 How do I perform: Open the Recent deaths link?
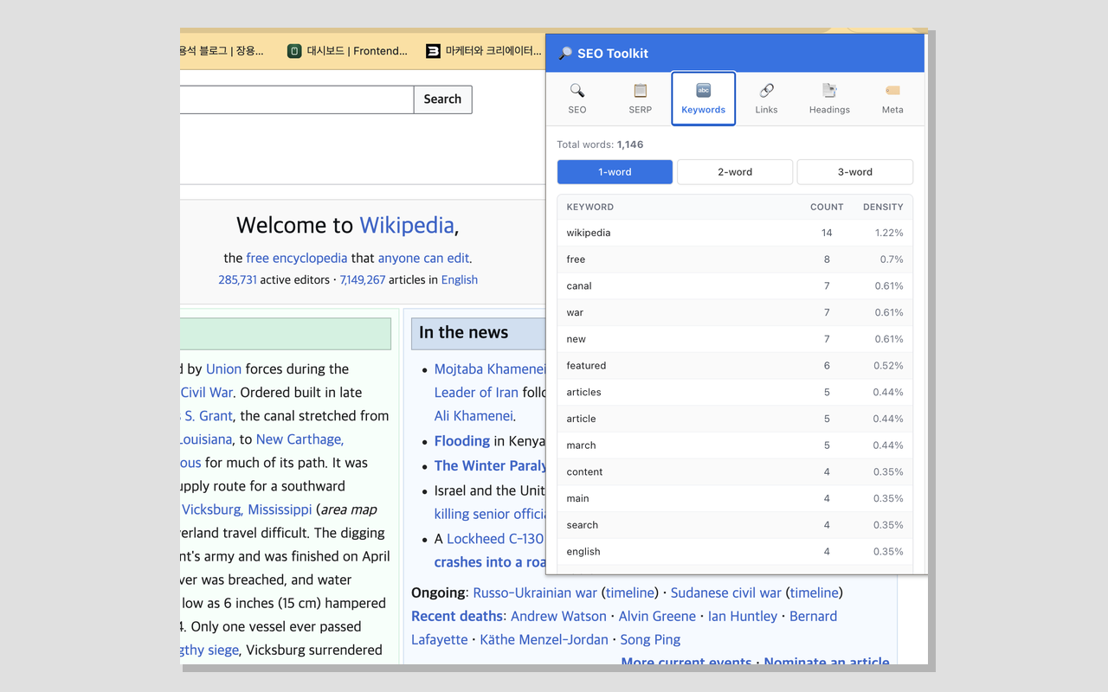457,616
